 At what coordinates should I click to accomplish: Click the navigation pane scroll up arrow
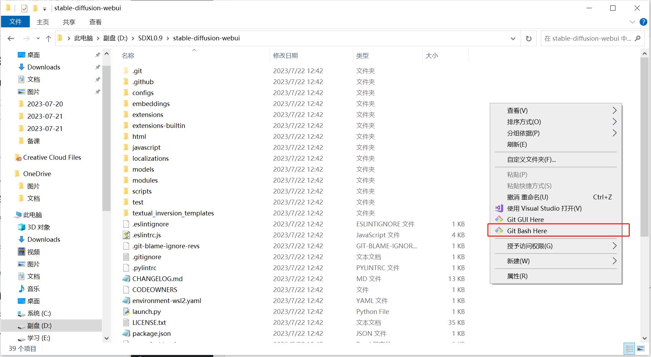click(106, 54)
